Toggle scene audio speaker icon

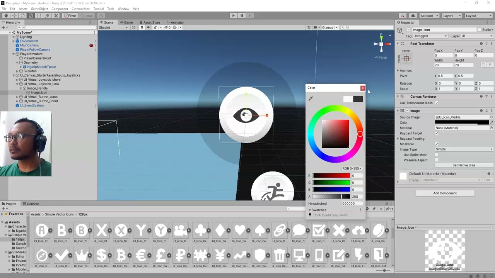pos(148,27)
